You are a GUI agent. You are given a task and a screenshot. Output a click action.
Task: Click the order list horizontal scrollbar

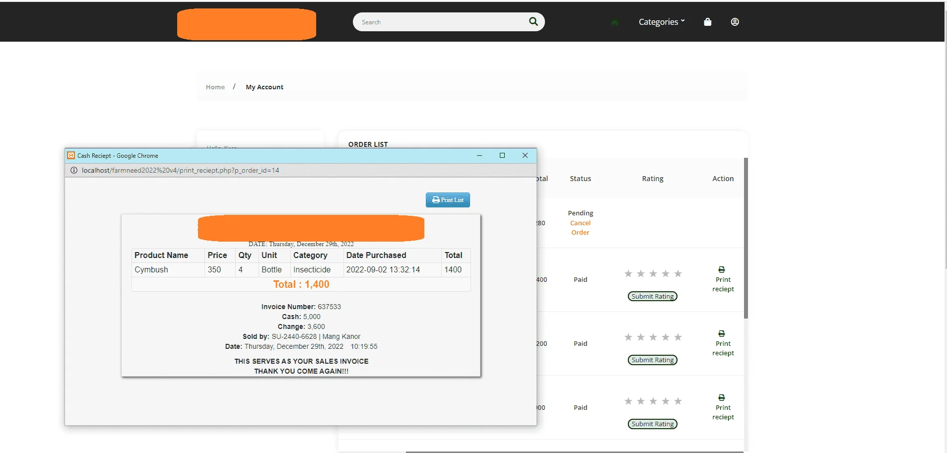click(574, 452)
